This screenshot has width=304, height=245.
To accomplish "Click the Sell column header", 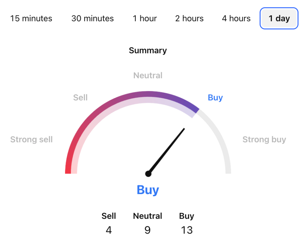I will pyautogui.click(x=109, y=216).
